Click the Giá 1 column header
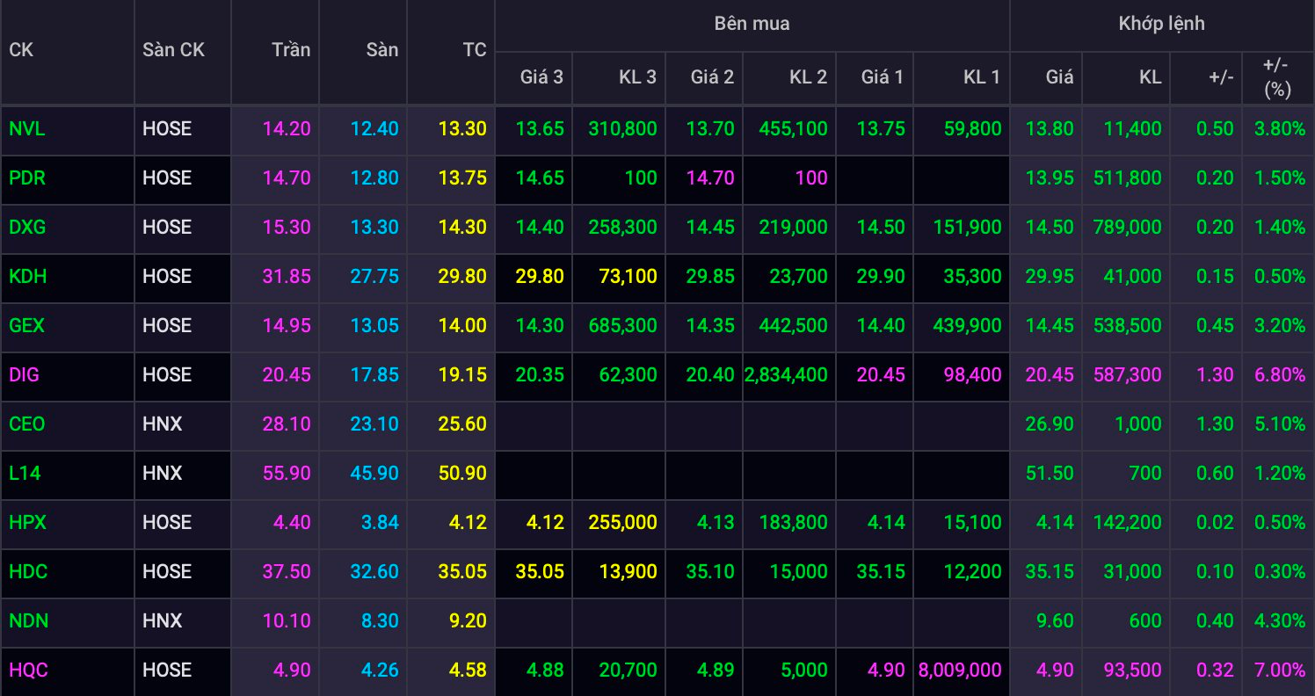The width and height of the screenshot is (1315, 696). click(x=883, y=77)
